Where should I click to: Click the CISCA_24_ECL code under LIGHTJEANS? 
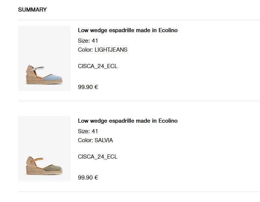click(97, 66)
